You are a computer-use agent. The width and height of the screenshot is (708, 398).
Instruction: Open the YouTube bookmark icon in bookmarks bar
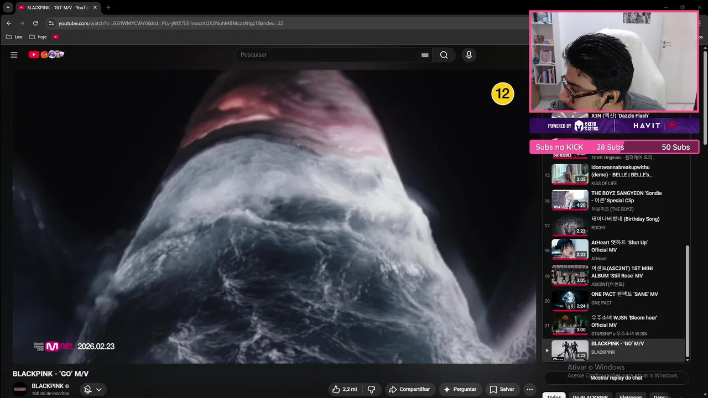(56, 37)
